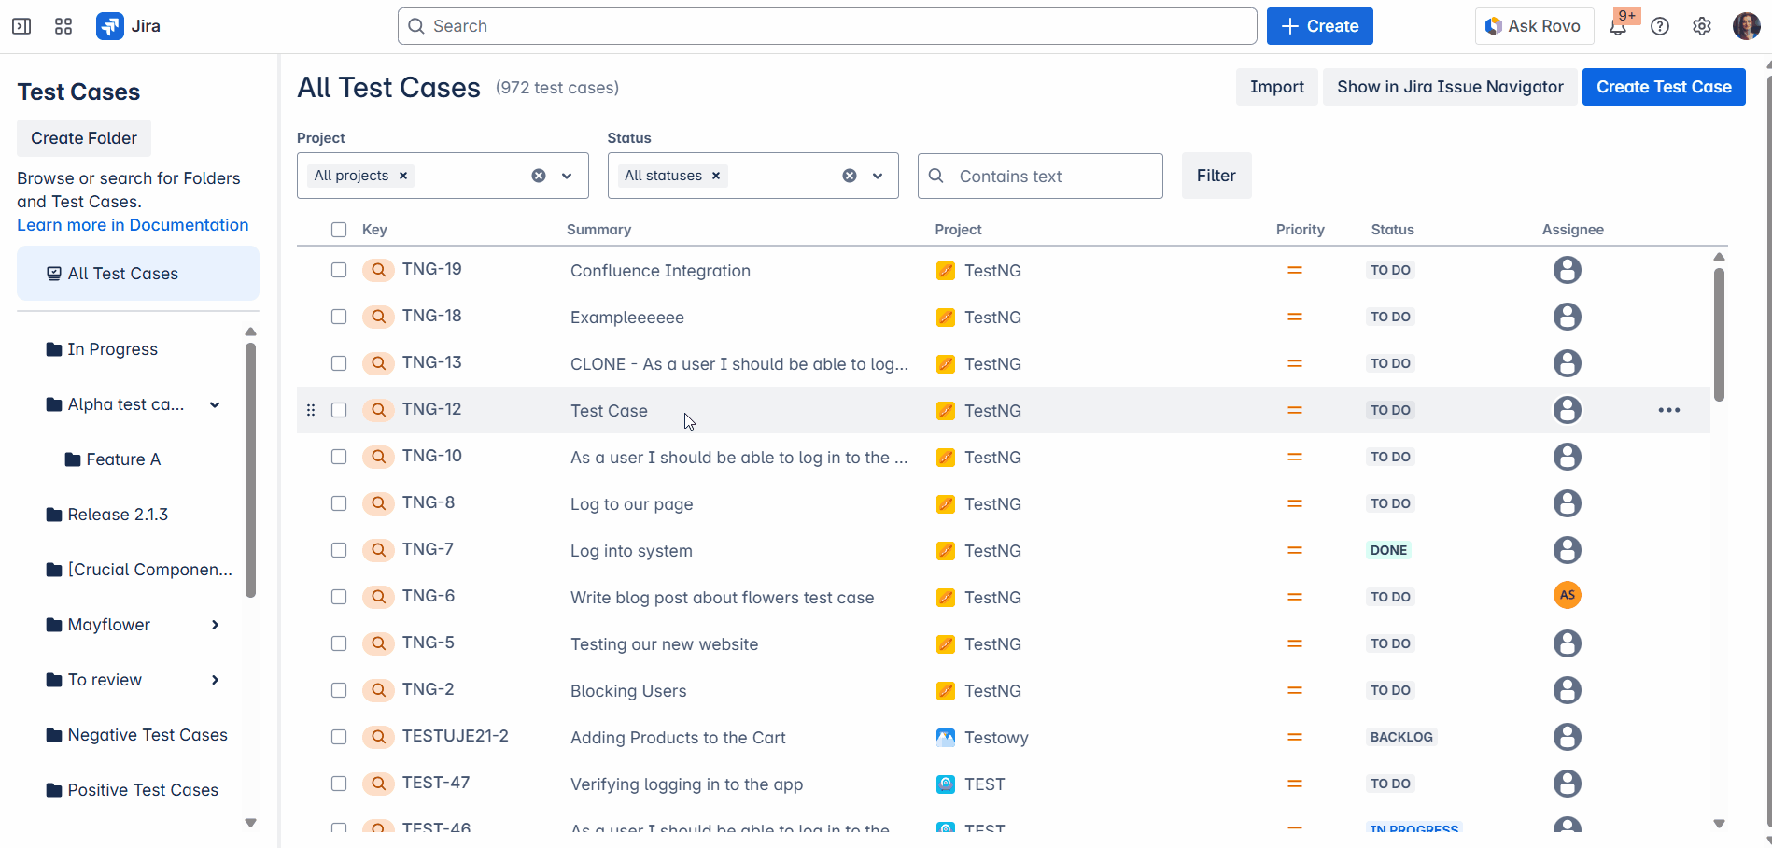Open the user profile avatar
1772x848 pixels.
click(x=1746, y=26)
